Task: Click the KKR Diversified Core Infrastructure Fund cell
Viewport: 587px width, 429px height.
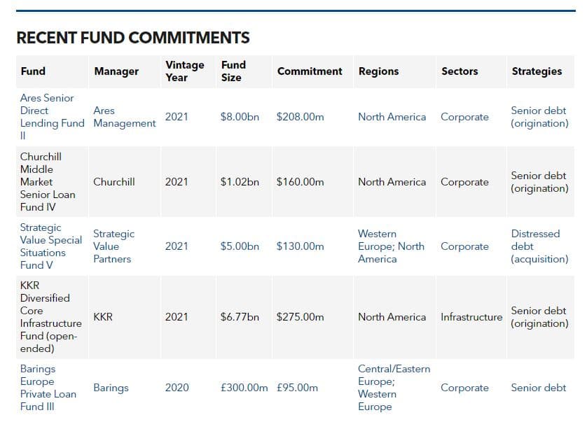Action: [51, 317]
